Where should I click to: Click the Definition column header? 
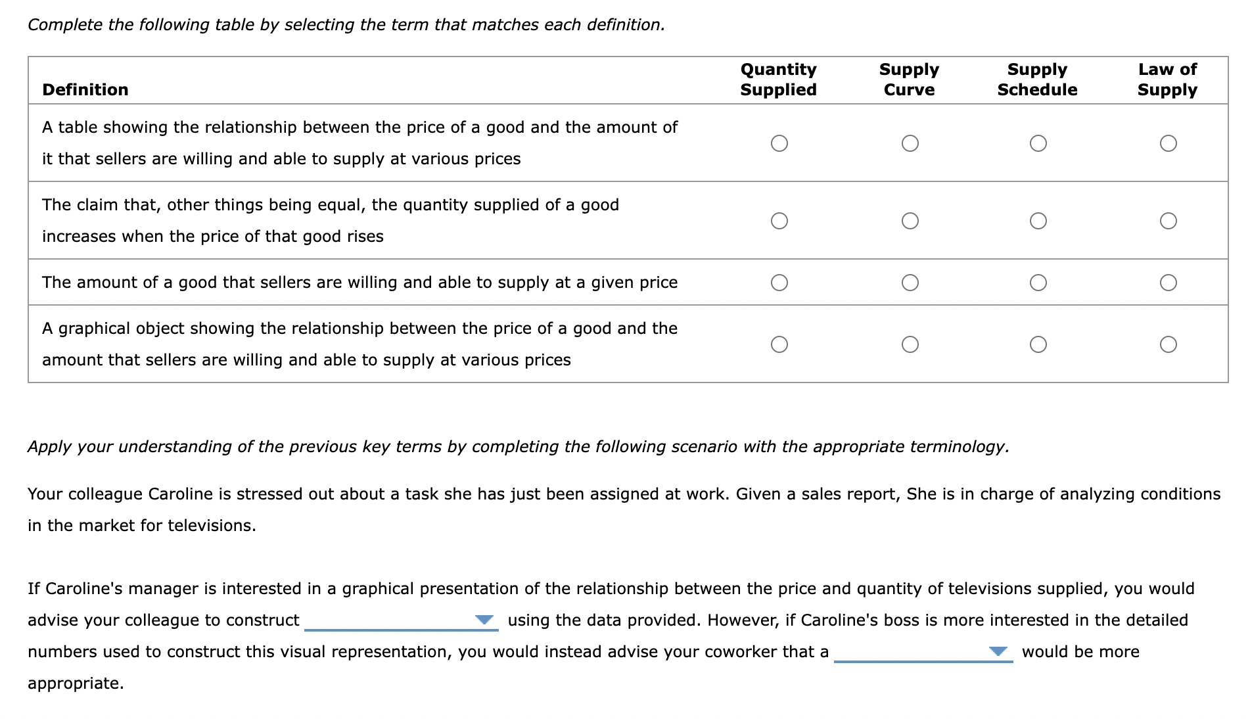coord(85,89)
